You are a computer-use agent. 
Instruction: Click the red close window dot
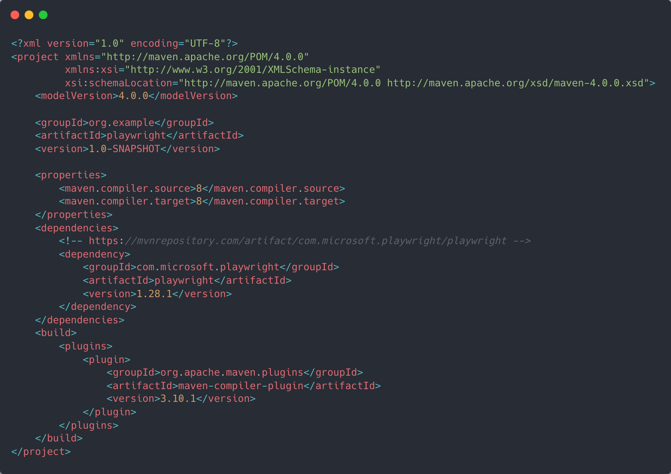(x=15, y=15)
